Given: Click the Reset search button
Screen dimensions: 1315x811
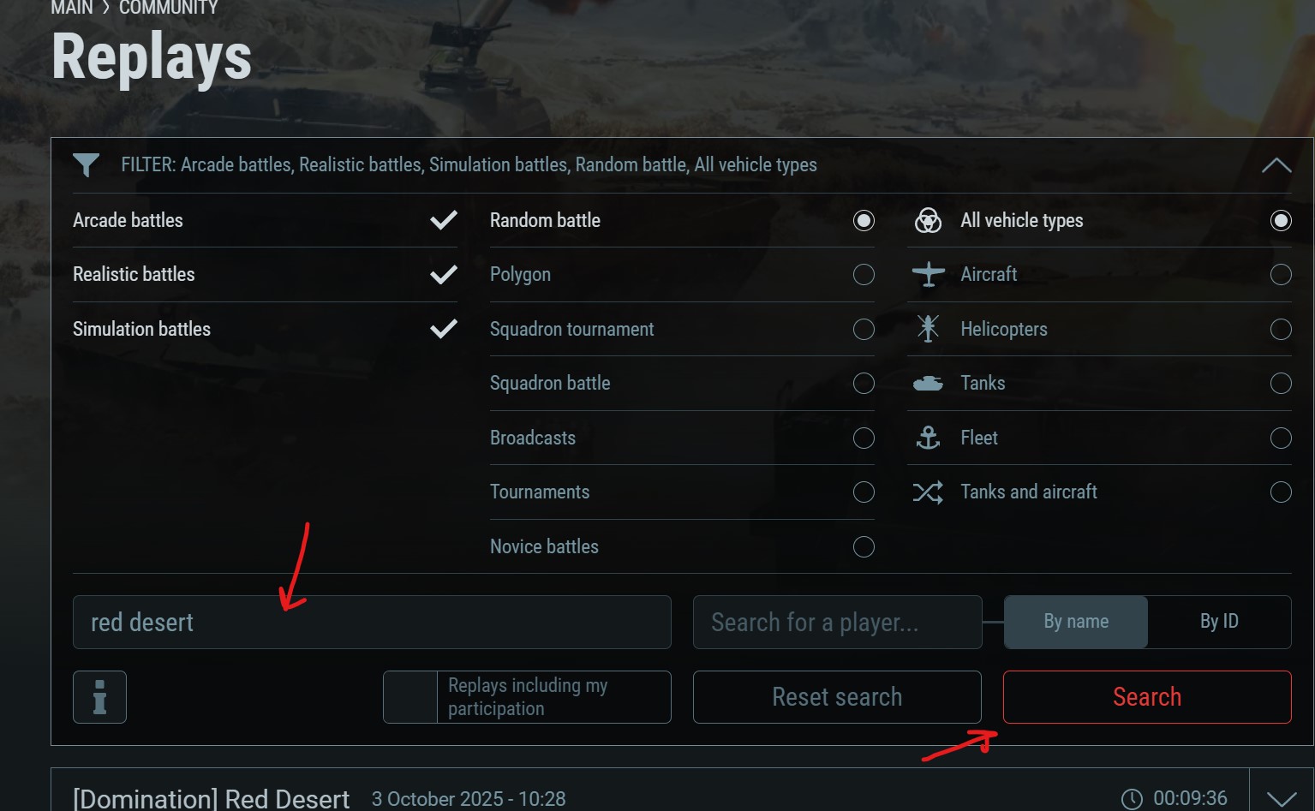Looking at the screenshot, I should (x=837, y=697).
